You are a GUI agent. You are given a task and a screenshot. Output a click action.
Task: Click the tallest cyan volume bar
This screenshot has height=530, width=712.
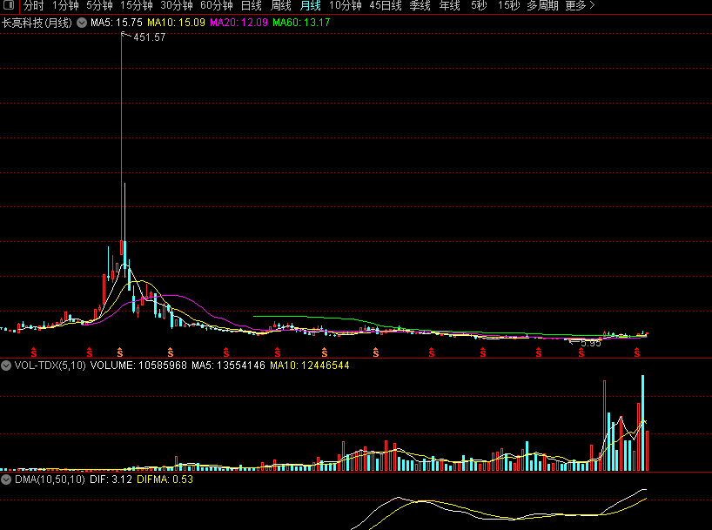coord(642,423)
